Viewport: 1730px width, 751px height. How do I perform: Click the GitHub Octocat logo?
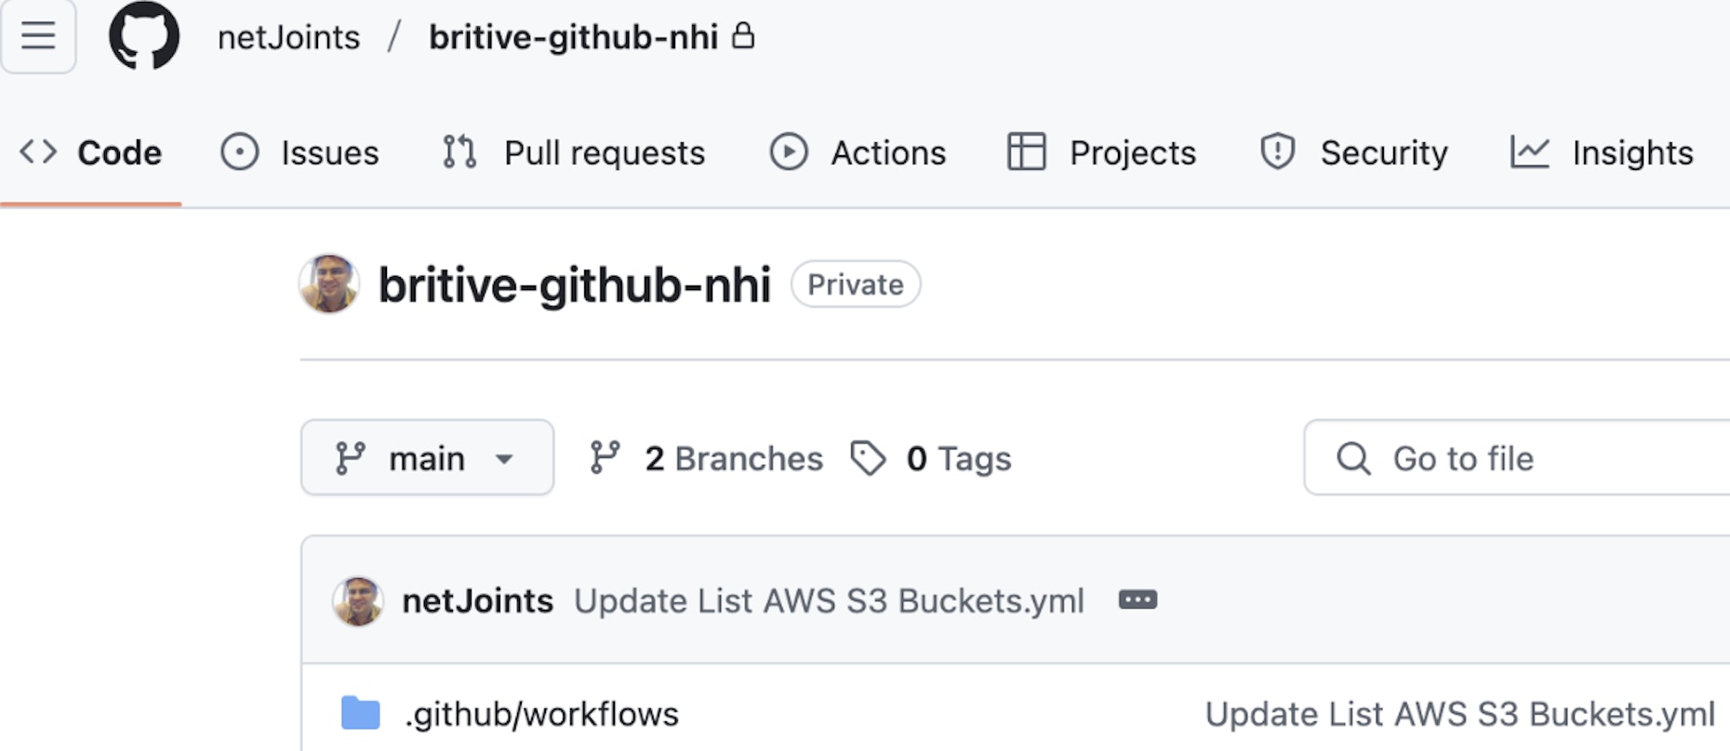[x=144, y=35]
